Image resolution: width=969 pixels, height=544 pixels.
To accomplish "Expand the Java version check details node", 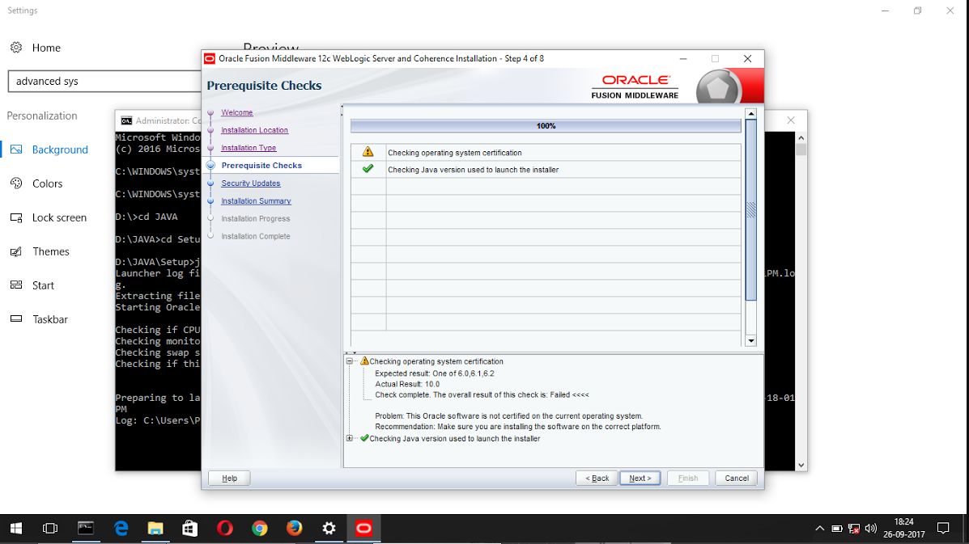I will point(350,439).
